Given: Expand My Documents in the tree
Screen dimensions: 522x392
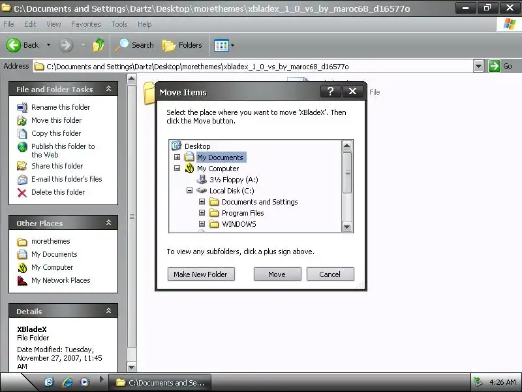Looking at the screenshot, I should (x=177, y=157).
